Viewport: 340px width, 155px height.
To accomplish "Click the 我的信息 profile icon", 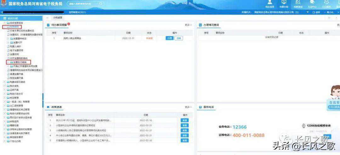I will [x=269, y=3].
